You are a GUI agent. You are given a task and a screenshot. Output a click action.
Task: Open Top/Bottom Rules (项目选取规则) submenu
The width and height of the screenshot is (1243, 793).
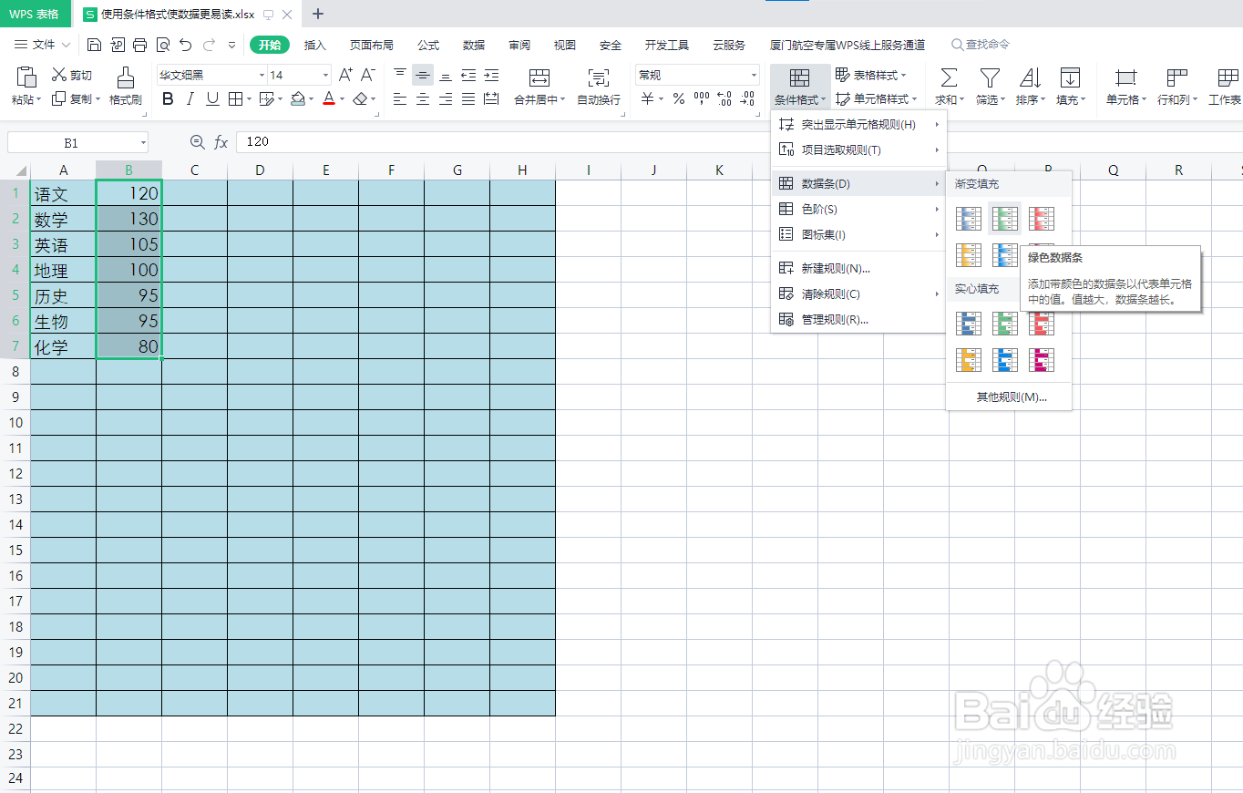(859, 150)
